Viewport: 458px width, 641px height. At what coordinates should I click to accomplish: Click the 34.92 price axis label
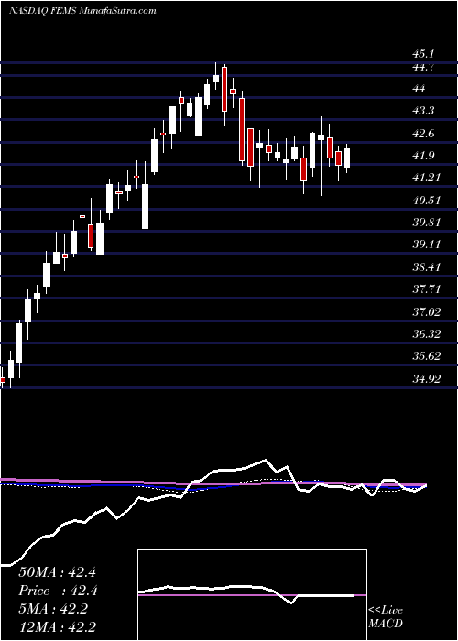click(x=426, y=378)
